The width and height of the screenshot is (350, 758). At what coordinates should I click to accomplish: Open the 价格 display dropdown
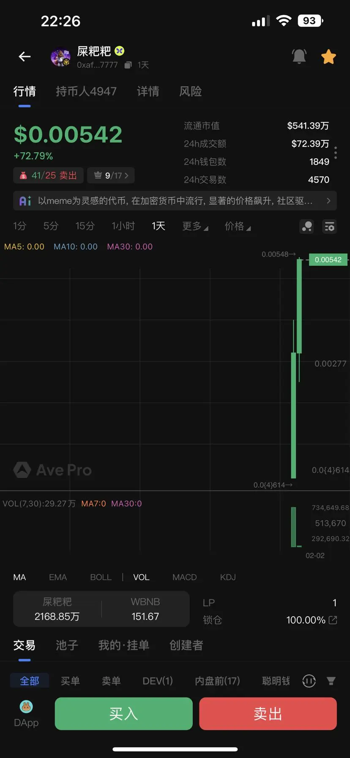click(x=238, y=226)
